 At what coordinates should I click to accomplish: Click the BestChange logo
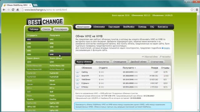pos(45,21)
